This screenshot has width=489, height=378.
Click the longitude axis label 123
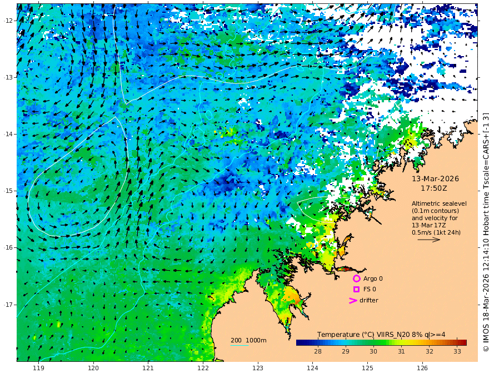258,369
